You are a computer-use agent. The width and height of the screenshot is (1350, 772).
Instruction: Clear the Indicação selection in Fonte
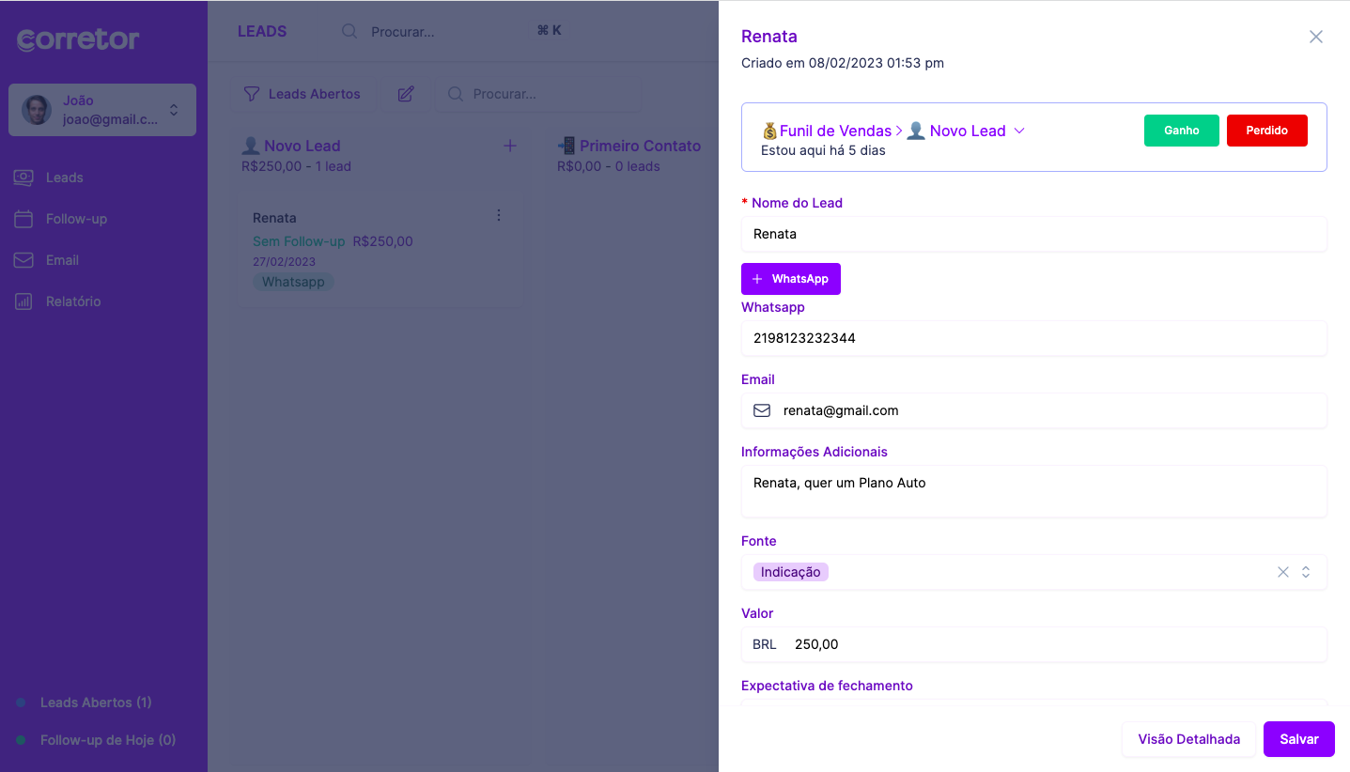pos(1282,572)
